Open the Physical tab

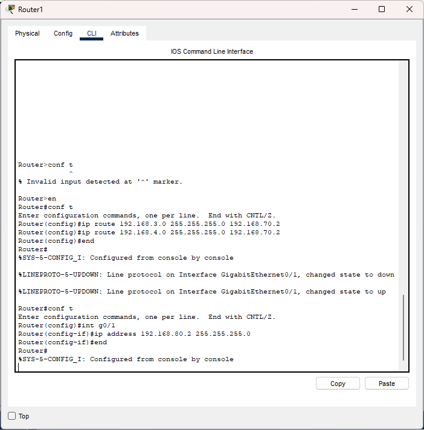[x=27, y=33]
